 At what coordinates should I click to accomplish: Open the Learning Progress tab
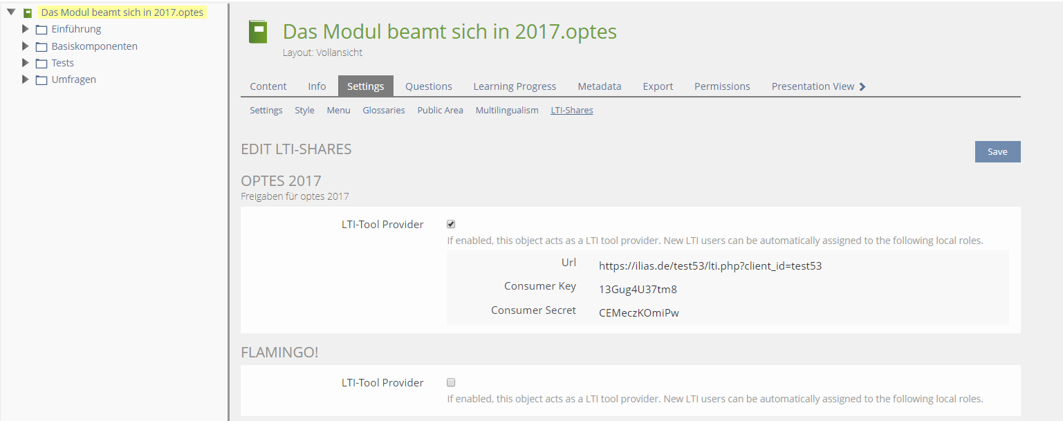coord(515,86)
